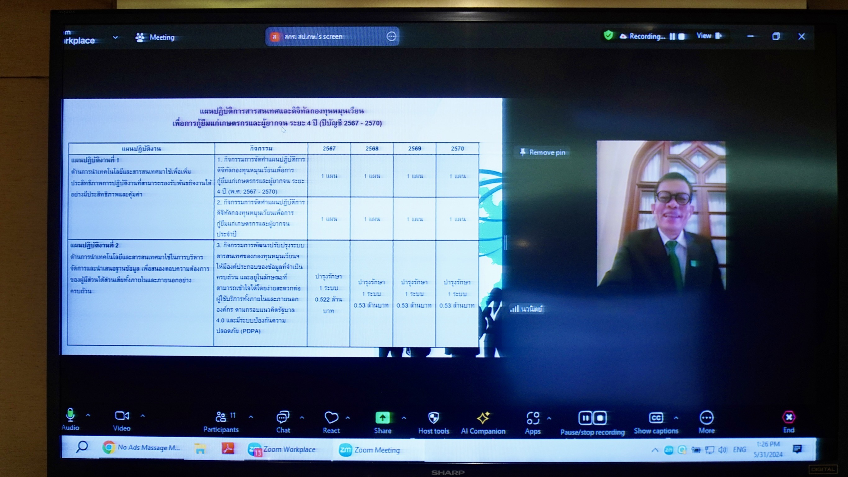
Task: Open the Chat panel
Action: [283, 422]
